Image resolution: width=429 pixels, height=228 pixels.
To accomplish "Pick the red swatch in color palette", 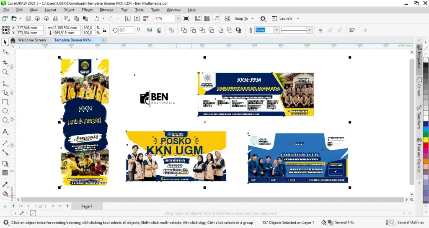I will pos(426,145).
